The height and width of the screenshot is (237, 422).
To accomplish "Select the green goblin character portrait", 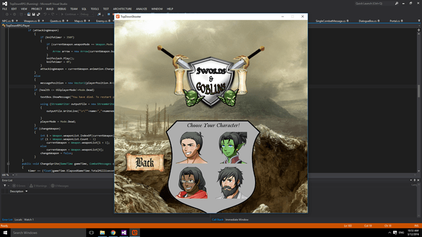I will pos(233,148).
